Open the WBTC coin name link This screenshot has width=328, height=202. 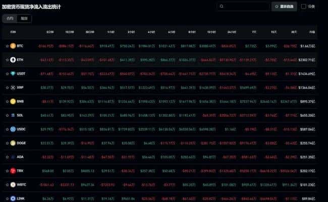tap(21, 185)
